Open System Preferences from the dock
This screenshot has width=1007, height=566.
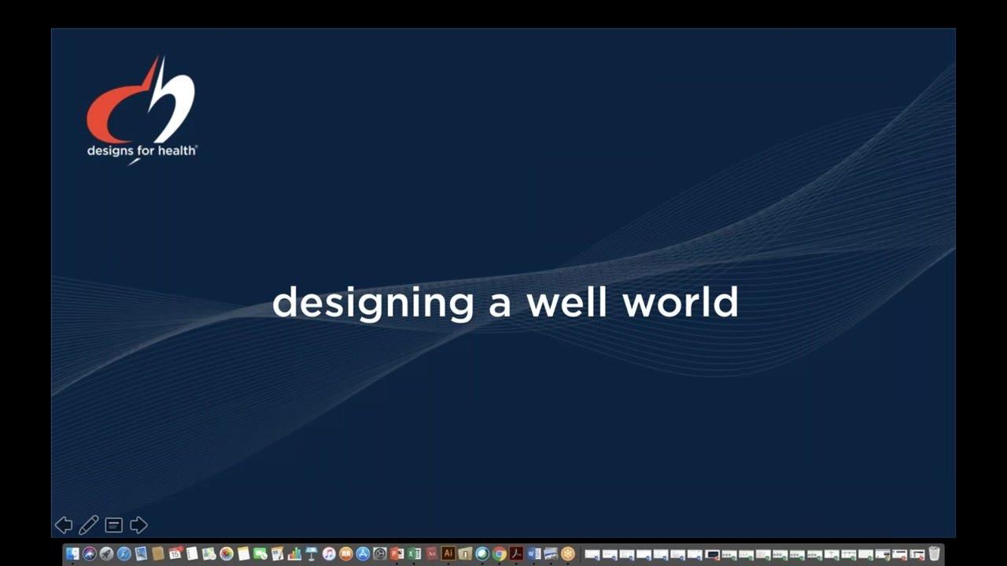380,554
